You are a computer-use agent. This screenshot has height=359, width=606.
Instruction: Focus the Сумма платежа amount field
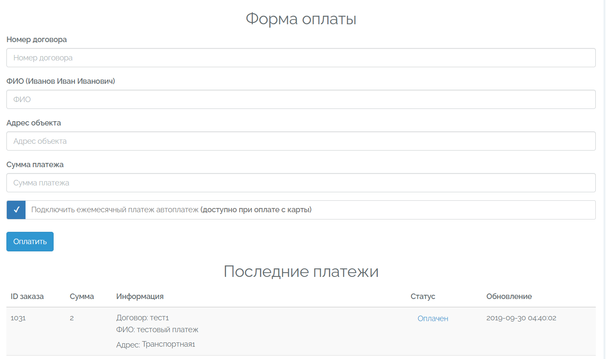[300, 183]
